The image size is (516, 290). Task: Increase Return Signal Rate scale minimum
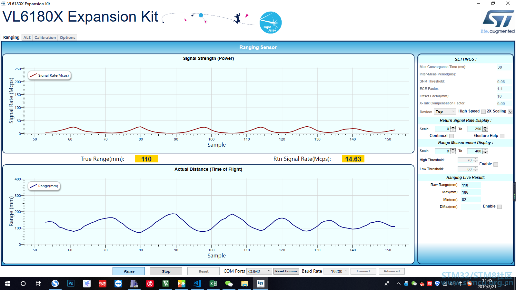point(453,128)
